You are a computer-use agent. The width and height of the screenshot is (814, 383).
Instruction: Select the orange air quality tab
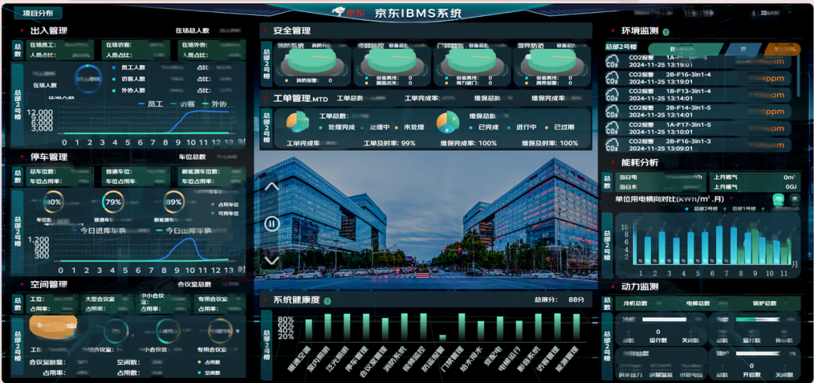[x=783, y=49]
